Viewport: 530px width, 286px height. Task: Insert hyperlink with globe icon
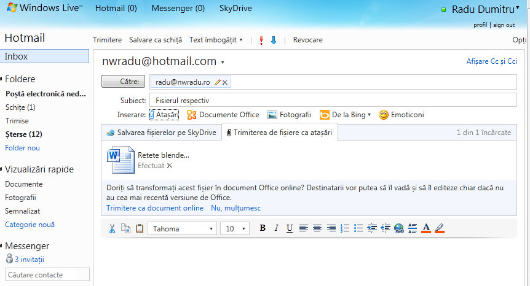[x=399, y=228]
